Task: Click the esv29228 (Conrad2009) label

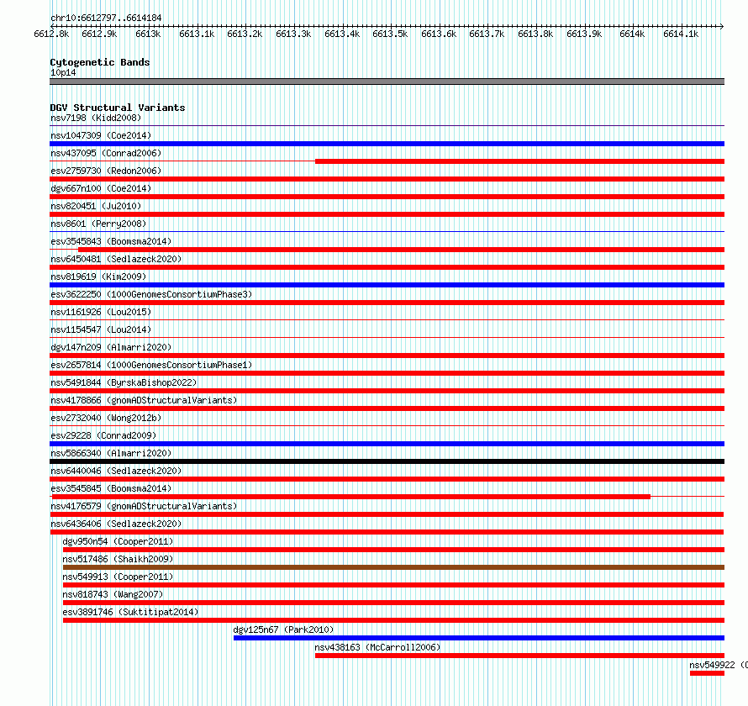Action: tap(103, 435)
